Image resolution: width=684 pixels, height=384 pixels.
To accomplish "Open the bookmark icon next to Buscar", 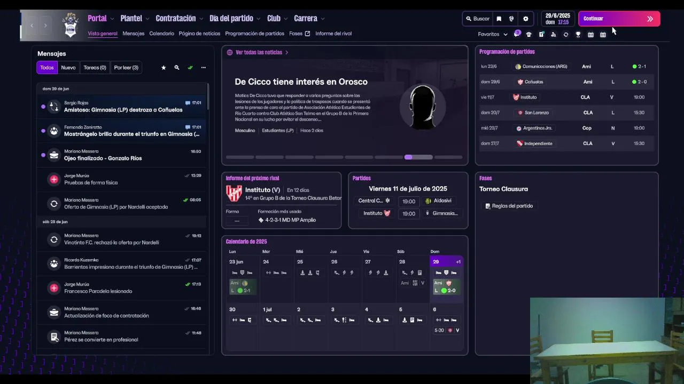I will (x=499, y=19).
